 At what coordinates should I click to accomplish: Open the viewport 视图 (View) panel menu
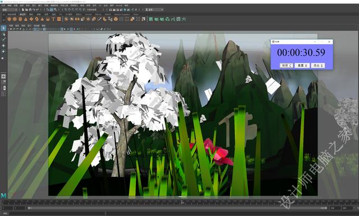coord(11,26)
